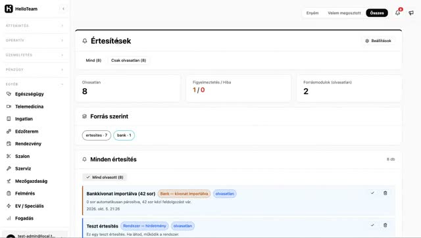Click the Edzőterem sidebar icon
The width and height of the screenshot is (421, 238).
(9, 131)
